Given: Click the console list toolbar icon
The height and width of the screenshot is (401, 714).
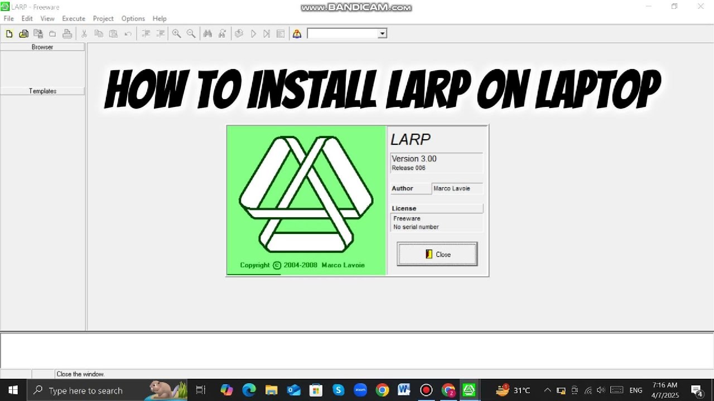Looking at the screenshot, I should 281,34.
